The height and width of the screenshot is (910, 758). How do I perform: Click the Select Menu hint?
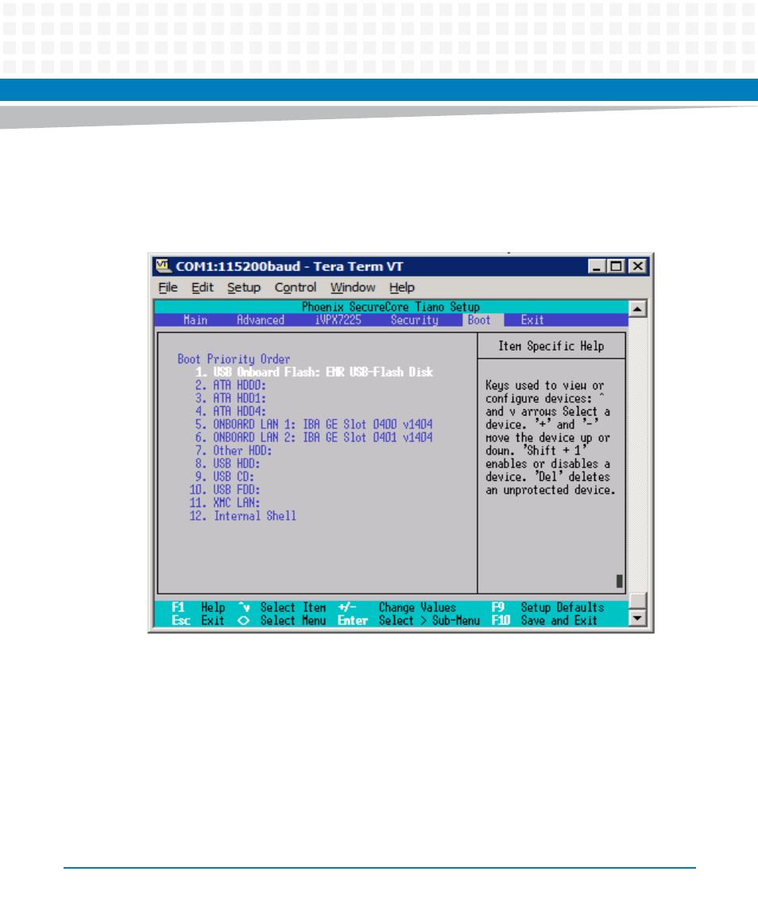282,621
